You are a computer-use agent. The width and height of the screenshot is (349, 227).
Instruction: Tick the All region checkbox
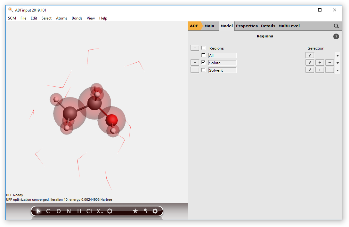pyautogui.click(x=203, y=55)
